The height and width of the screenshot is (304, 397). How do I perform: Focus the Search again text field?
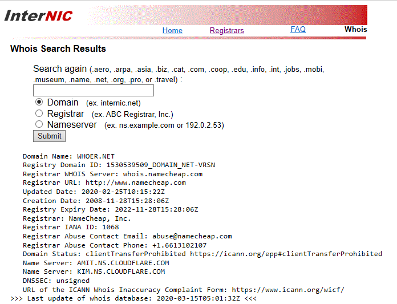tap(94, 90)
